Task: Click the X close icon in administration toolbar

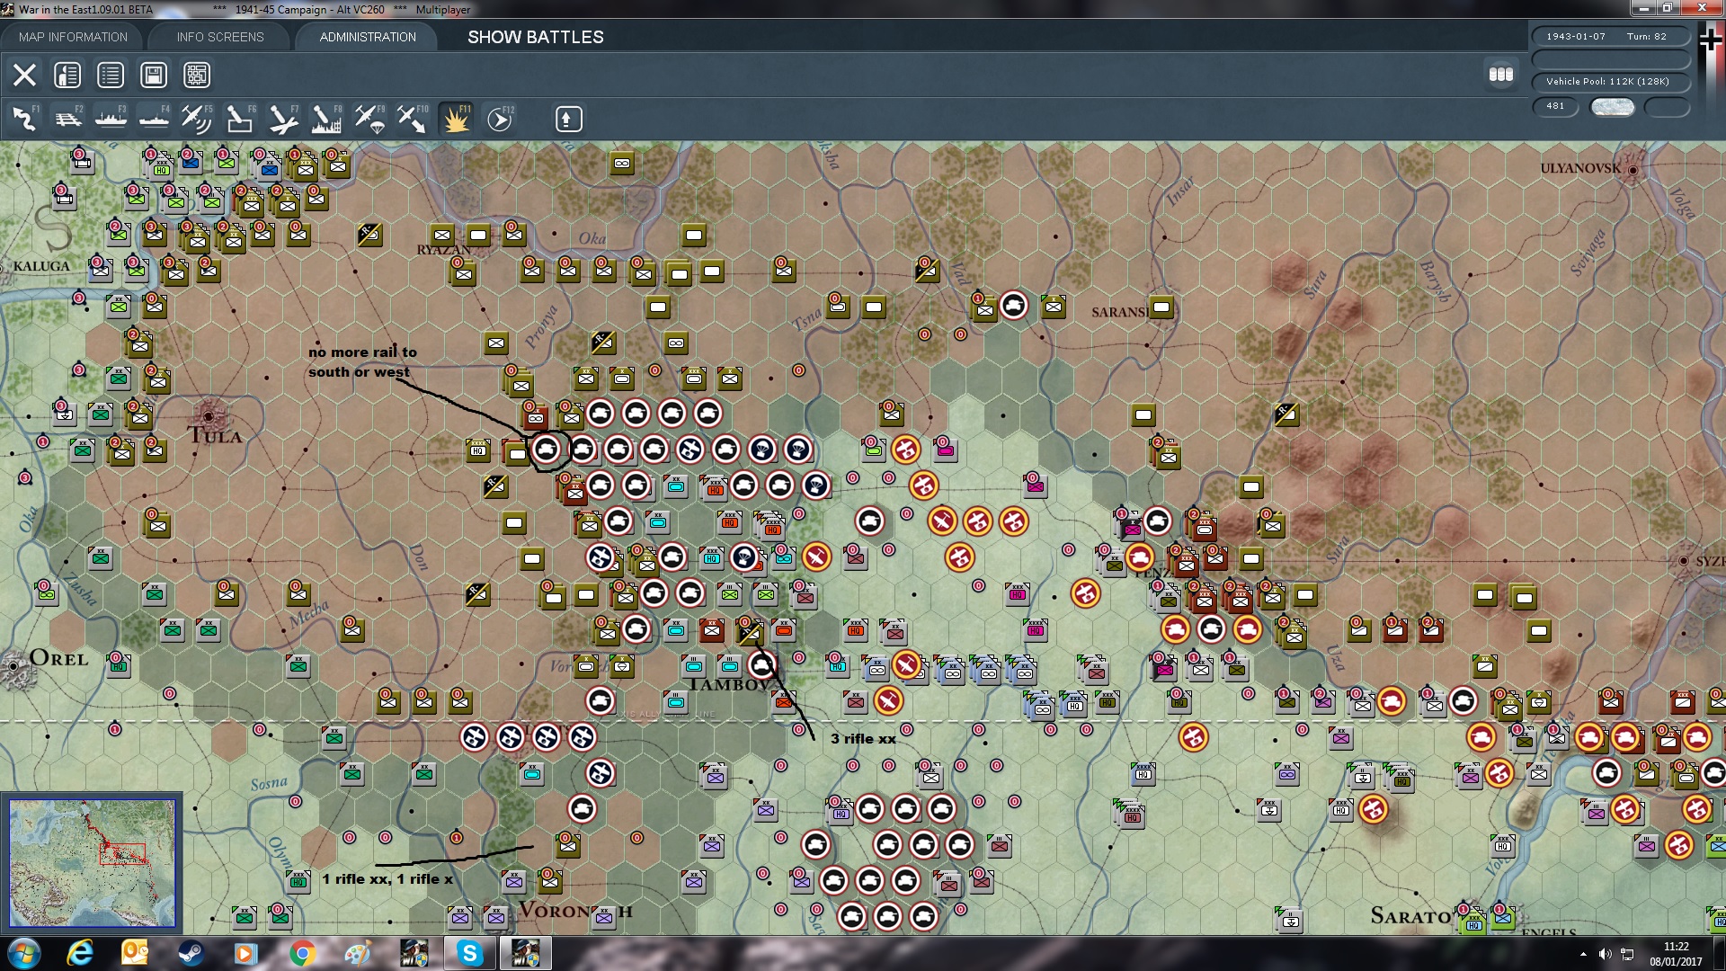Action: click(x=24, y=75)
